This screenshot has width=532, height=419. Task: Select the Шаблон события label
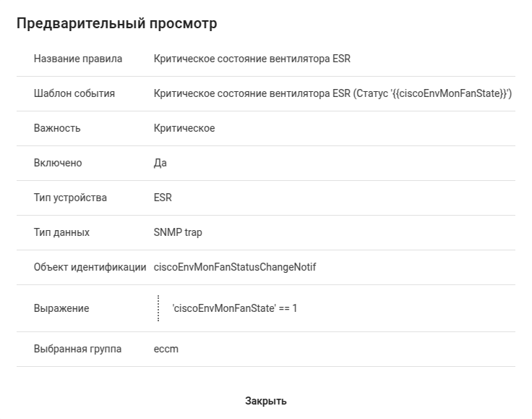click(x=74, y=93)
